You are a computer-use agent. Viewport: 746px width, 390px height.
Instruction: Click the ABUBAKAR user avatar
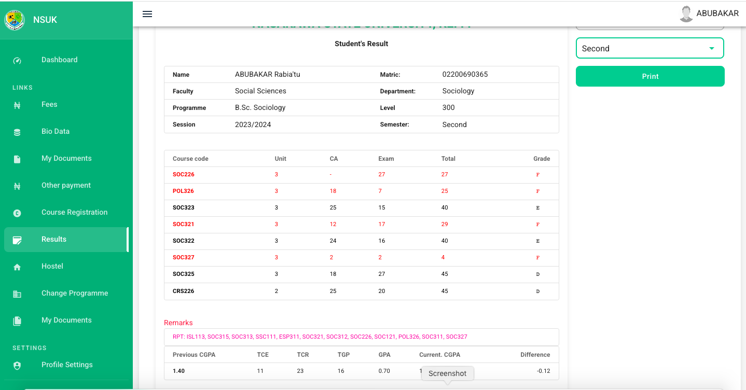tap(686, 14)
